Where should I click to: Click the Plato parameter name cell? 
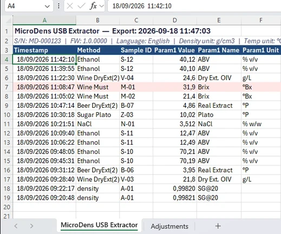click(219, 115)
